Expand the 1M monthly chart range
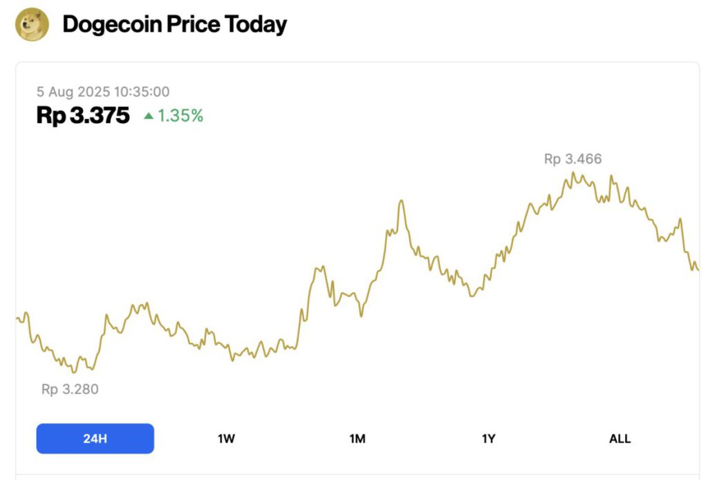 click(357, 439)
